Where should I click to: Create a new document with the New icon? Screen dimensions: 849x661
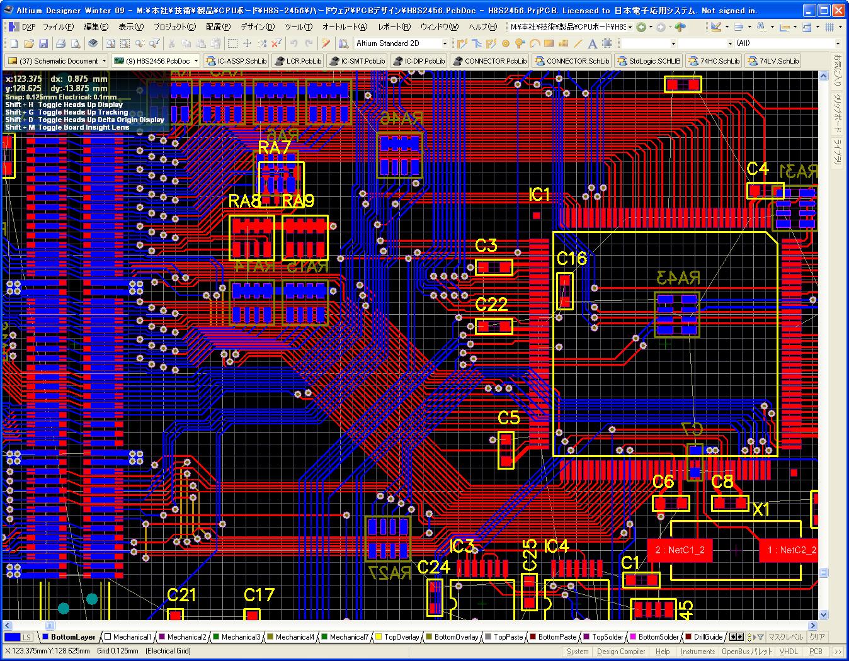(14, 43)
